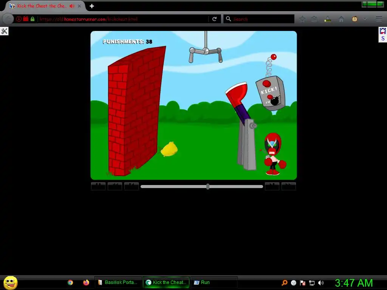The width and height of the screenshot is (387, 290).
Task: Open developer tools wrench icon at left
Action: (x=4, y=31)
